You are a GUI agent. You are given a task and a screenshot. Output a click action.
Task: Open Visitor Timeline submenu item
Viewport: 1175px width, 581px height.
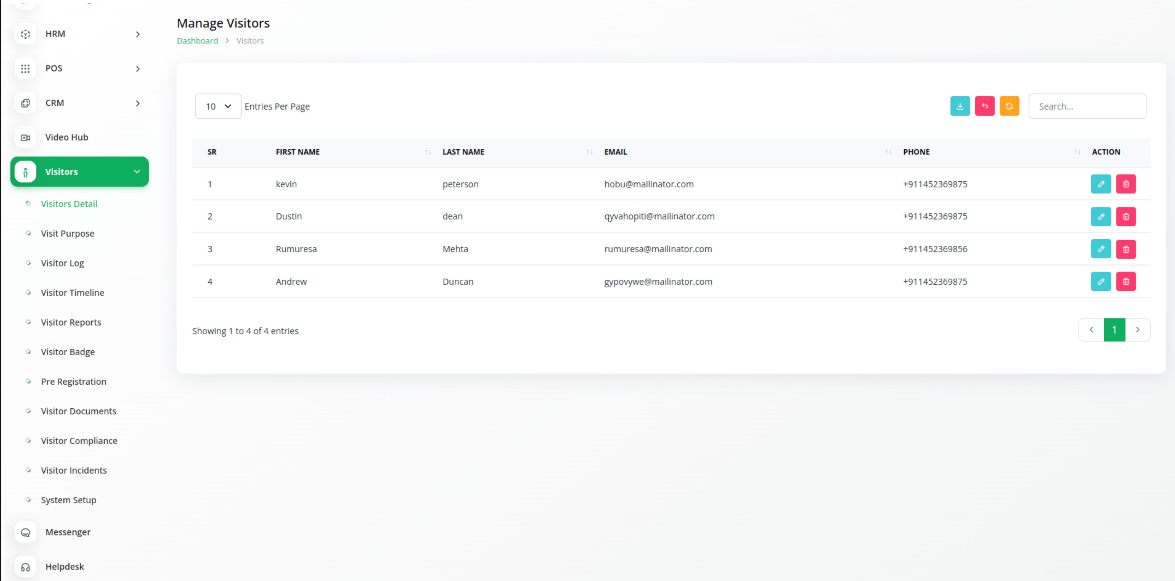73,293
